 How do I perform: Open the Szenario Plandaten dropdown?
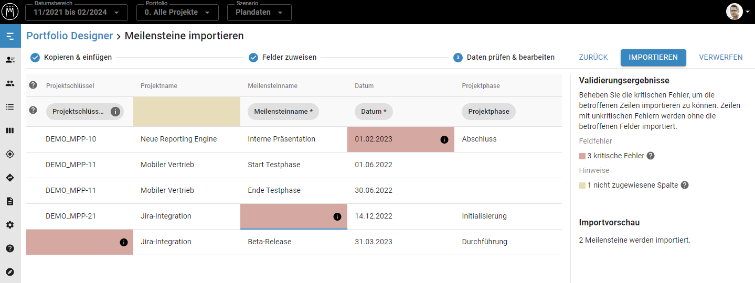[x=259, y=12]
